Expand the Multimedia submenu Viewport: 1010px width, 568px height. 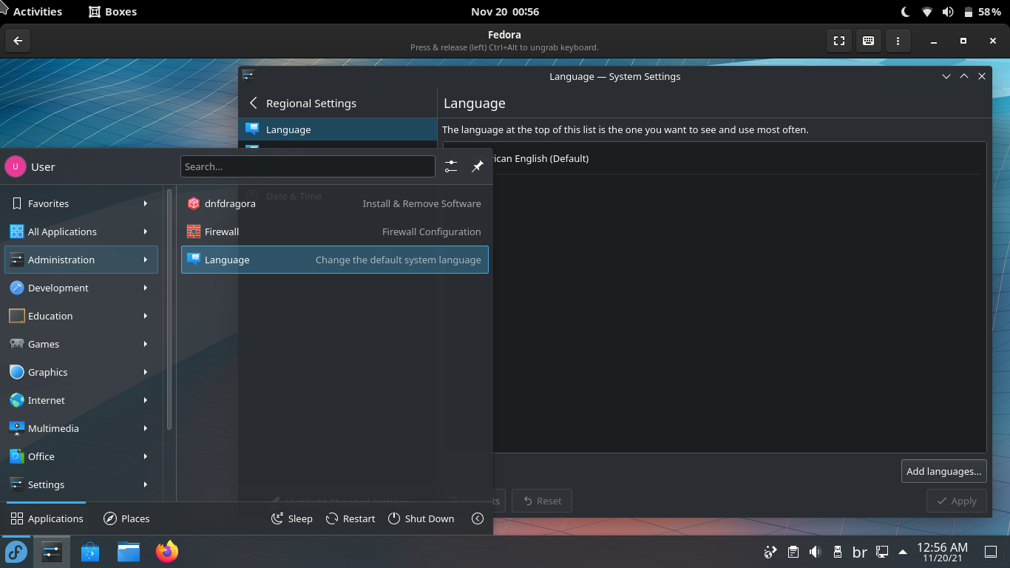(81, 428)
